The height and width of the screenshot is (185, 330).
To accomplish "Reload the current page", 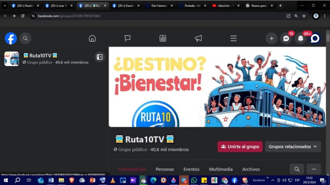I will pos(23,16).
